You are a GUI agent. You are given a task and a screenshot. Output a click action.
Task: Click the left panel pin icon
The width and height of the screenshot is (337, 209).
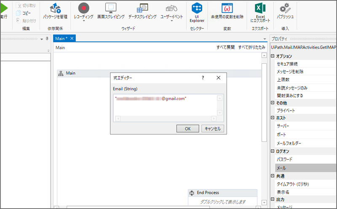click(47, 39)
